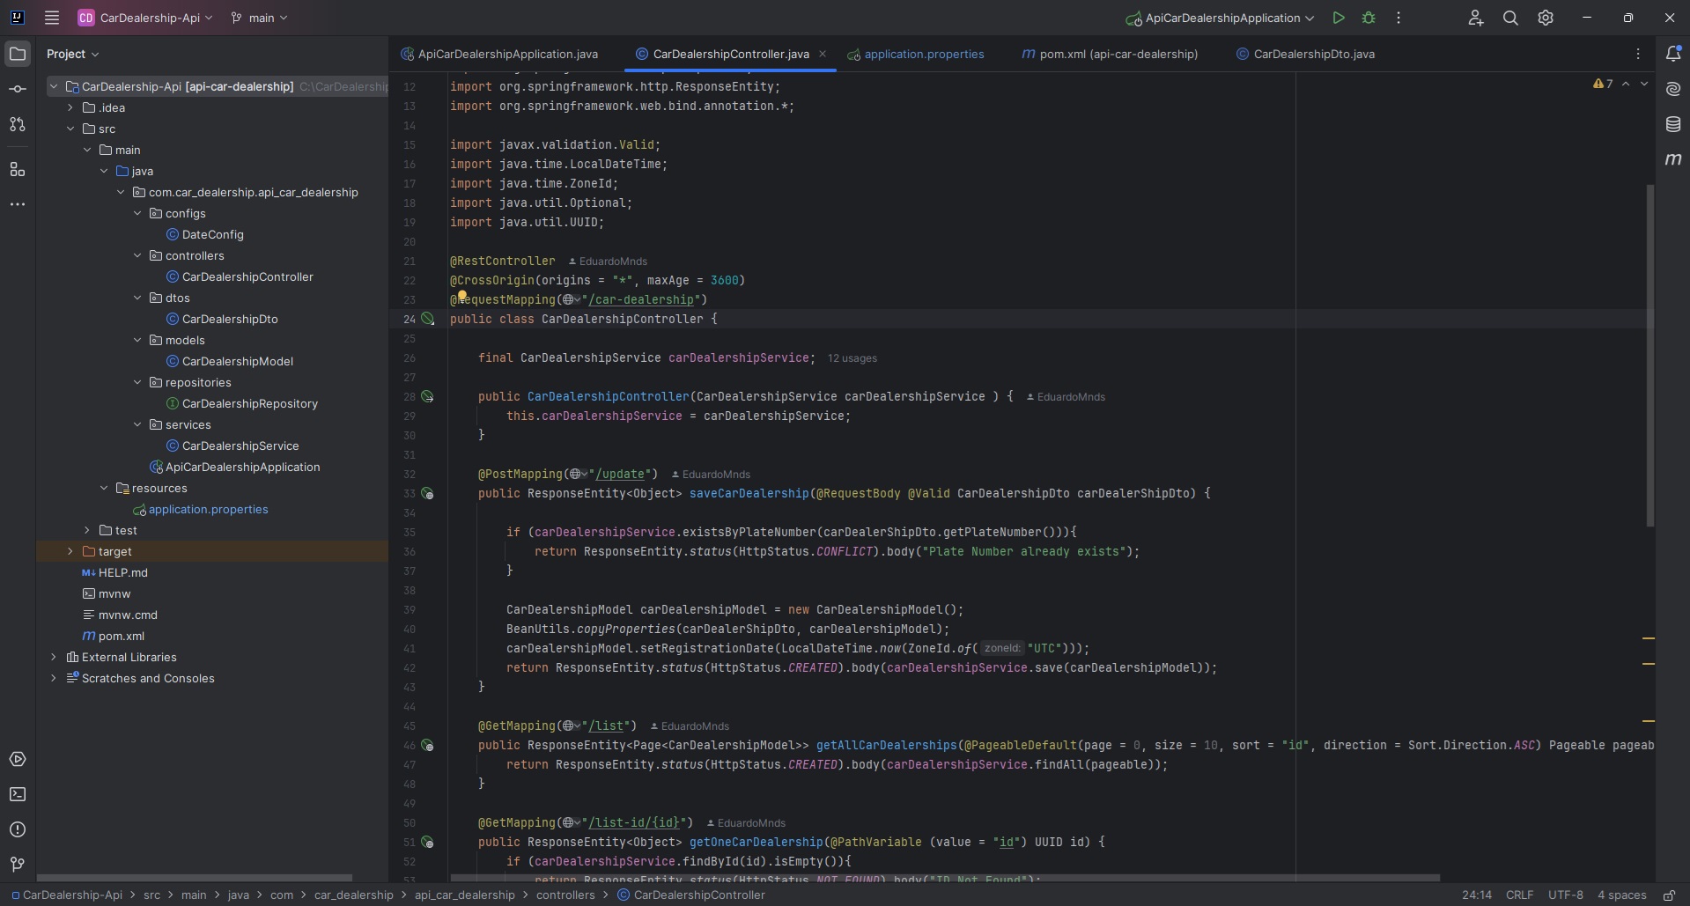Click the UTF-8 encoding status widget
This screenshot has height=906, width=1690.
1565,895
